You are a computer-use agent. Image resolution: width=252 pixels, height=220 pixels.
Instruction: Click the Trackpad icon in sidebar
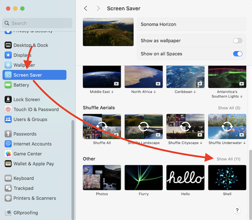8,188
